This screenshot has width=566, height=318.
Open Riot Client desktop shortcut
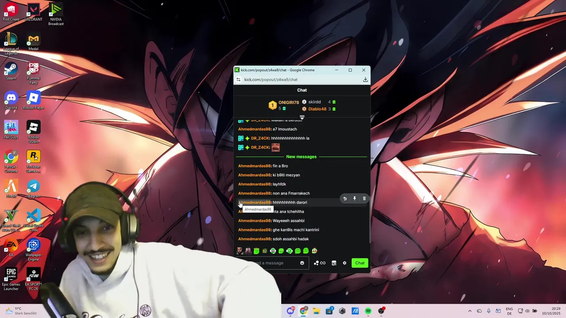(11, 12)
